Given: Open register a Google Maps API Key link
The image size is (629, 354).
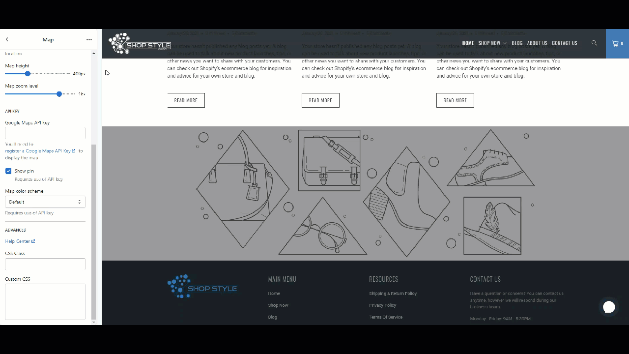Looking at the screenshot, I should (40, 151).
